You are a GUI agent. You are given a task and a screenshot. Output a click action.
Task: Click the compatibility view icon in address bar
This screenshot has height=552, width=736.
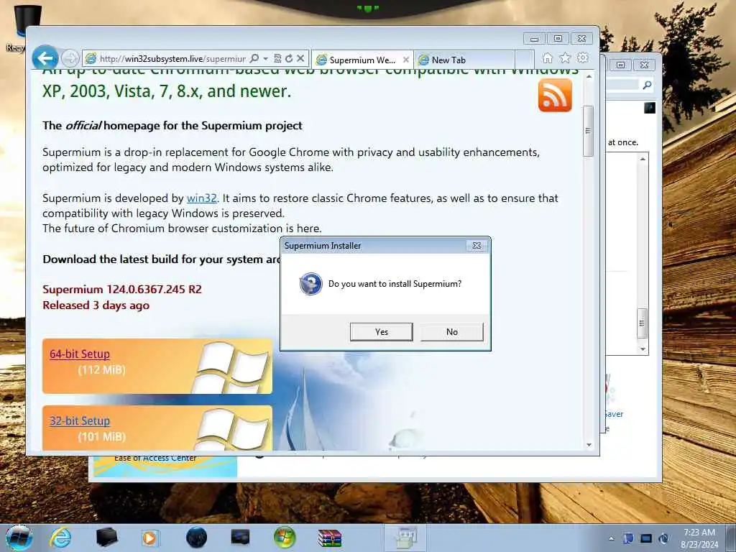277,58
